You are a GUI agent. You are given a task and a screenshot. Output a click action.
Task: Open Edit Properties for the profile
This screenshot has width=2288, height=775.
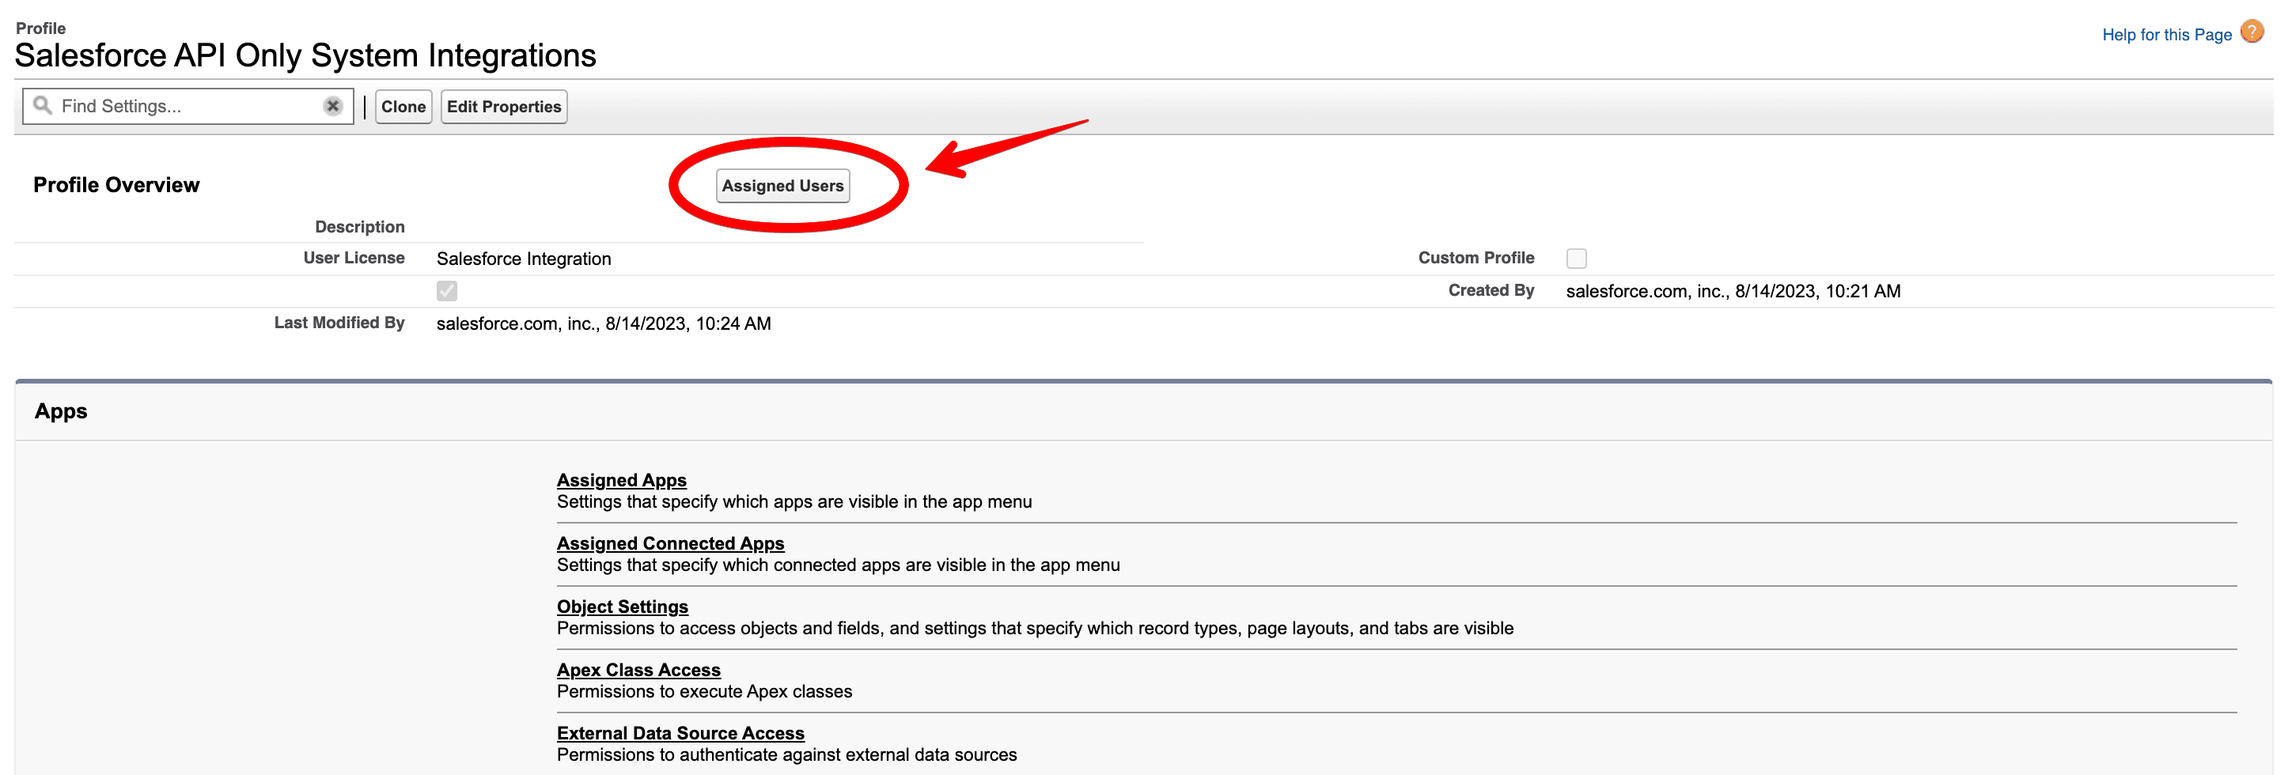[504, 107]
